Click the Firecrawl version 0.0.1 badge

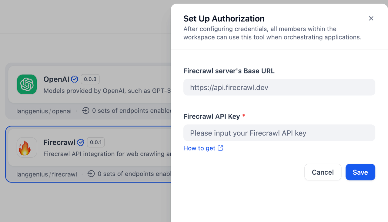point(96,142)
